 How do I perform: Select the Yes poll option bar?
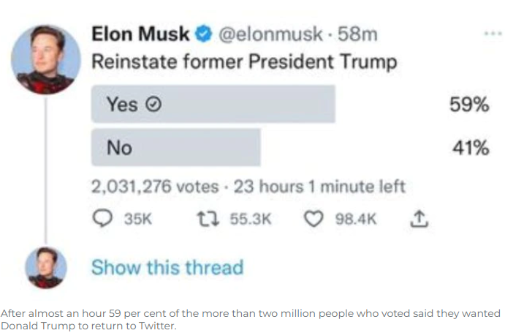pos(213,105)
